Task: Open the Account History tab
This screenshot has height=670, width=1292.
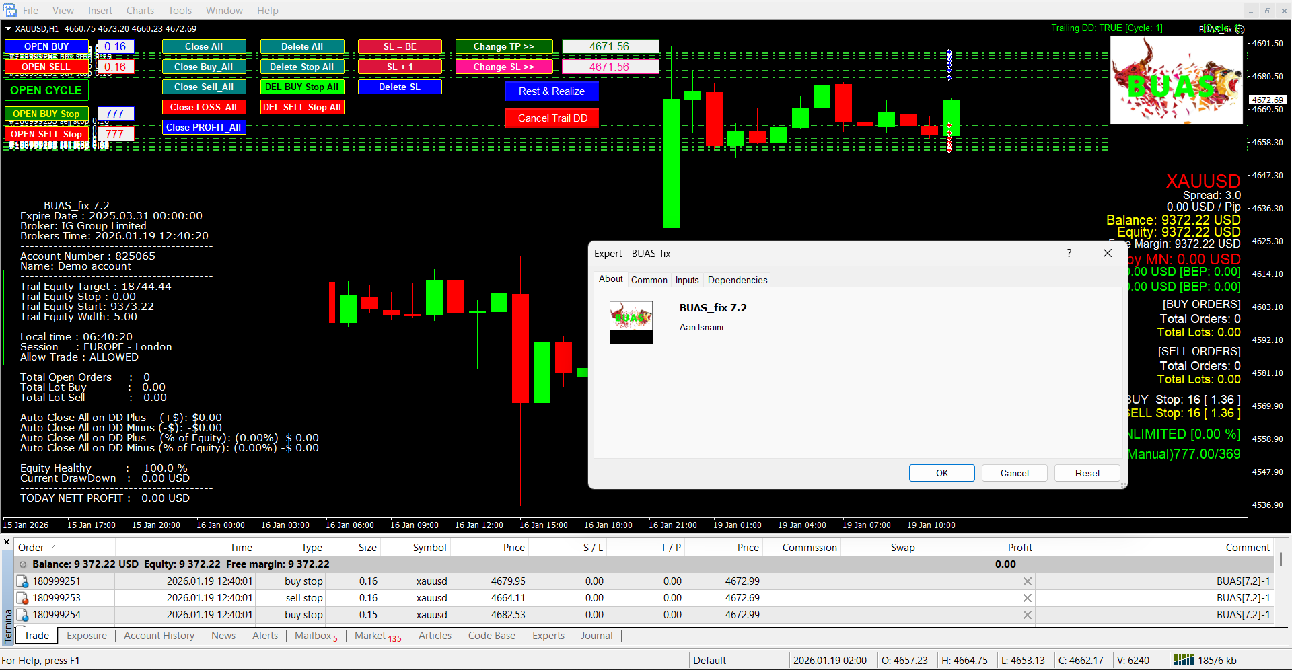Action: tap(159, 636)
